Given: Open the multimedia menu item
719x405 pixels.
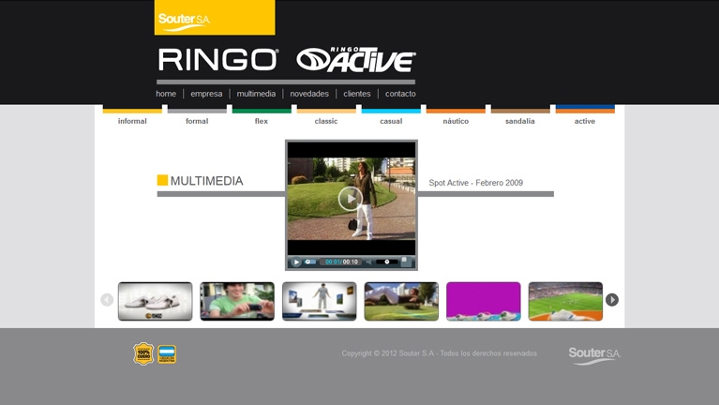Looking at the screenshot, I should coord(256,94).
